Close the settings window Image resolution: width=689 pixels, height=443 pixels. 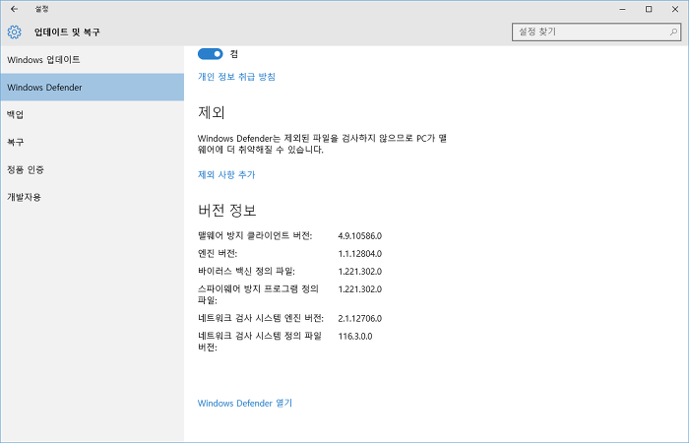(675, 9)
